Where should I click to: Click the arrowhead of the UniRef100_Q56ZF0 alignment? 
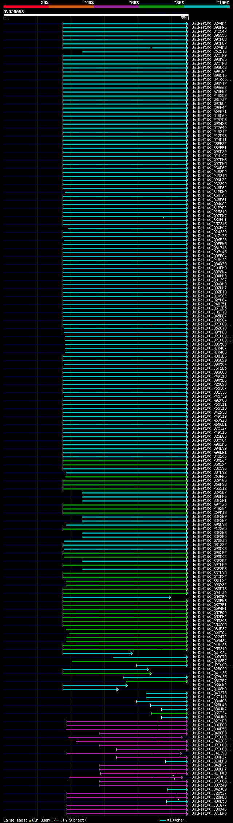pos(170,597)
